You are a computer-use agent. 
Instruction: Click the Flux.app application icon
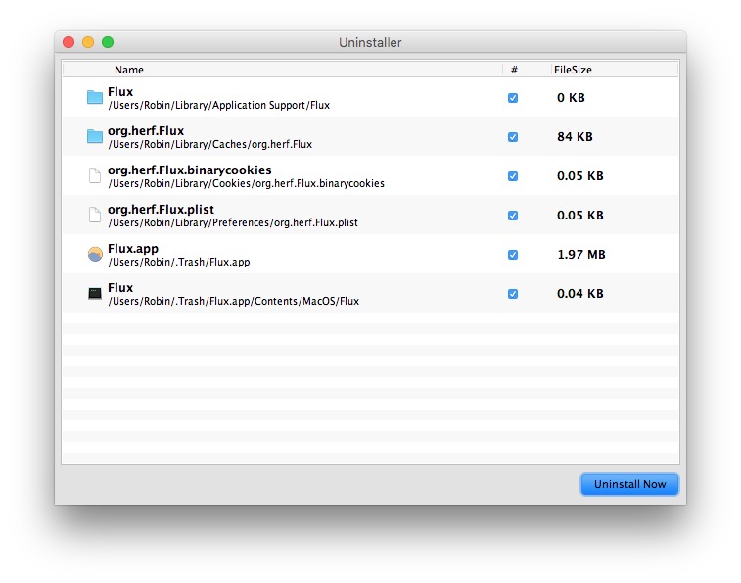[x=94, y=255]
